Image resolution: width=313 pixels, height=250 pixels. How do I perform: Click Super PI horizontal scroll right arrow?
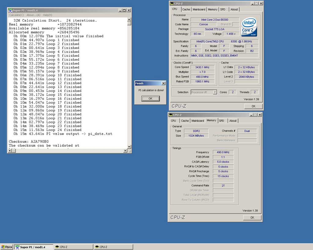tap(125, 151)
